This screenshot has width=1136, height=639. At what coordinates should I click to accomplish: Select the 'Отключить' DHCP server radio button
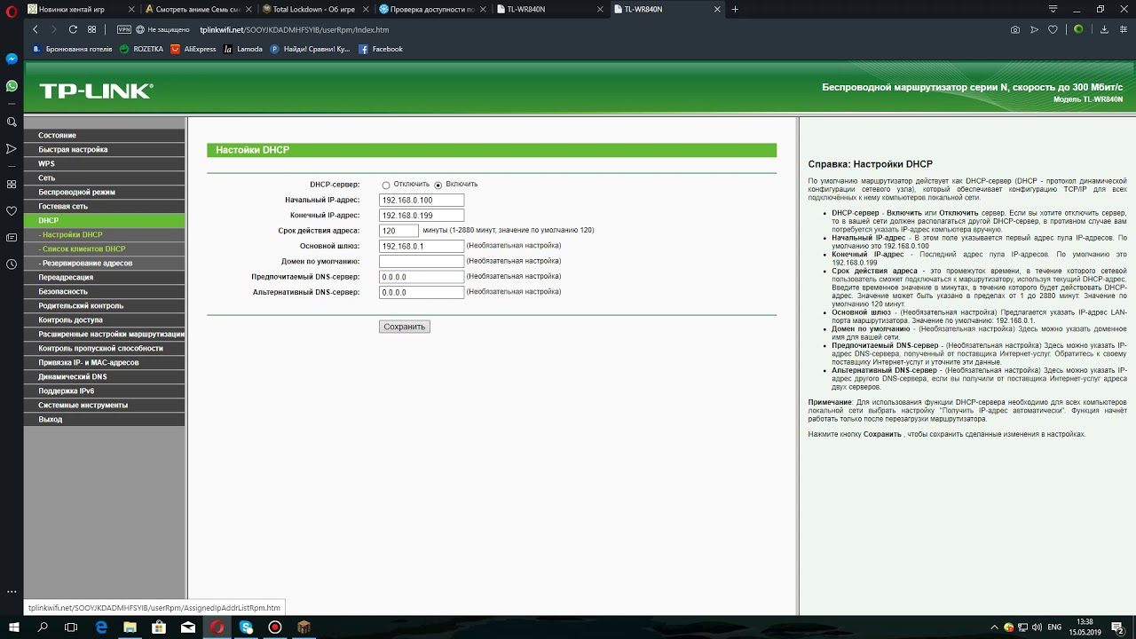coord(386,185)
